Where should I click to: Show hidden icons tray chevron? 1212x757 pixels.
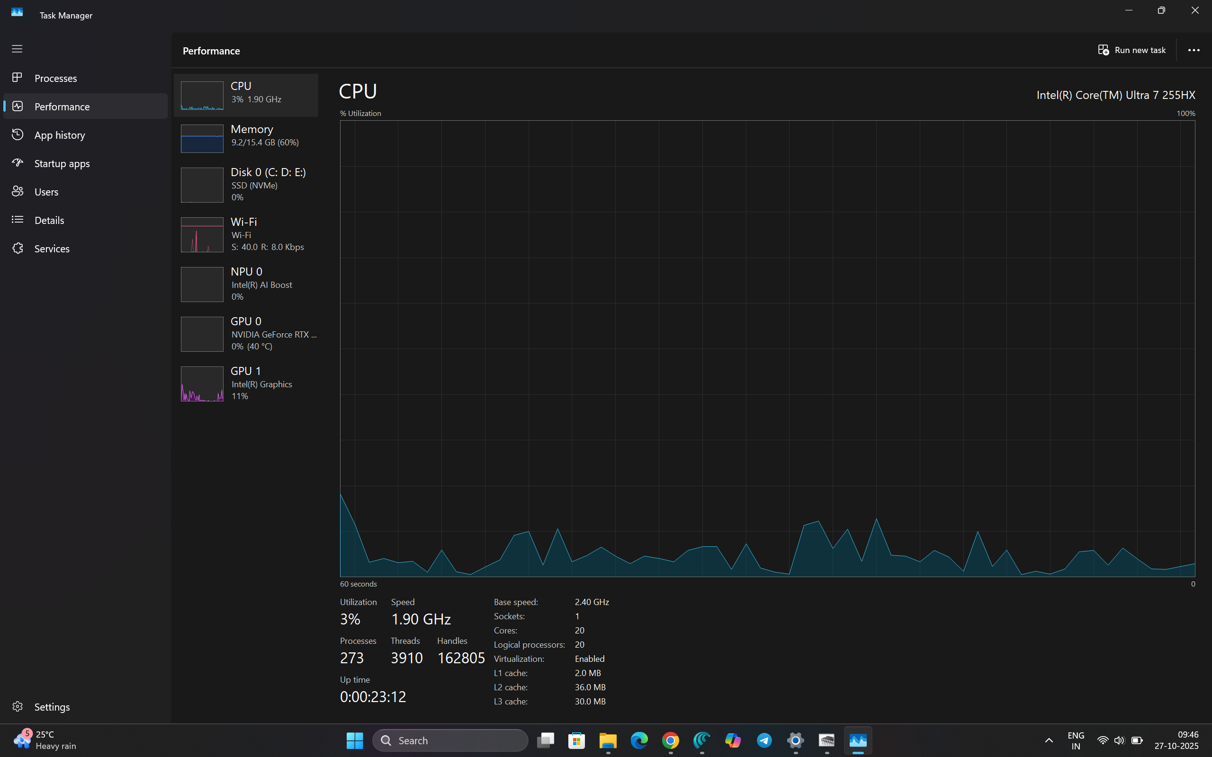coord(1049,740)
